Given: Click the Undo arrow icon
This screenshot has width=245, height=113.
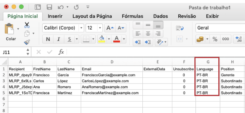Looking at the screenshot, I should (60, 7).
